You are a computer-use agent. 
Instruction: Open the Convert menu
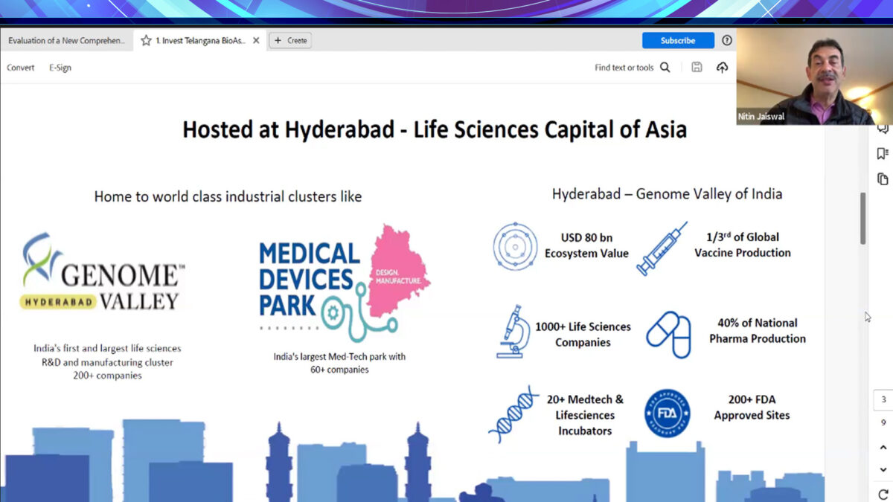point(21,68)
